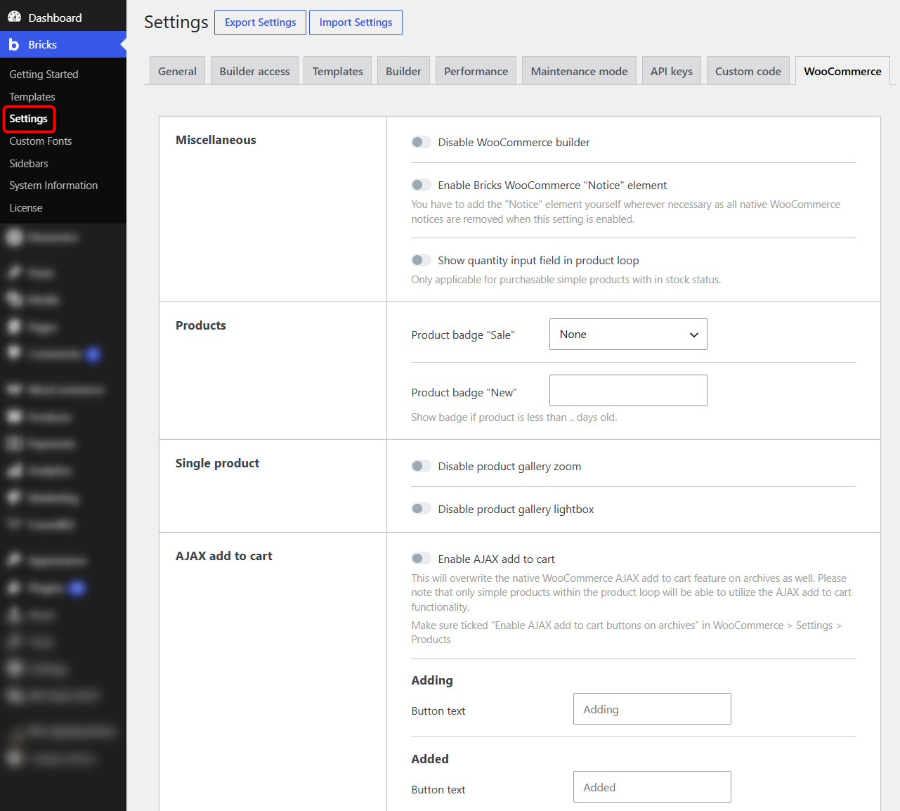
Task: Click the Bricks logo icon
Action: click(x=14, y=44)
